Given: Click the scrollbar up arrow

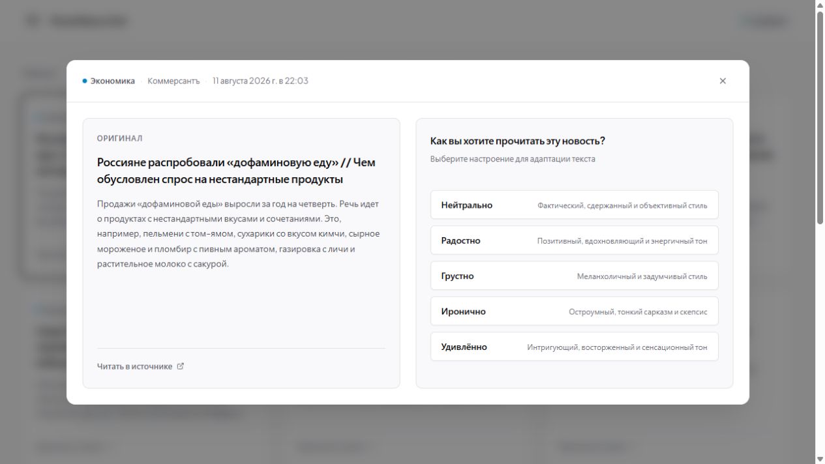Looking at the screenshot, I should point(820,5).
